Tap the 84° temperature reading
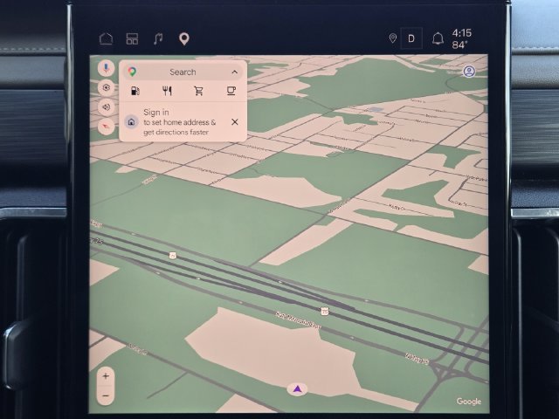 pos(459,45)
